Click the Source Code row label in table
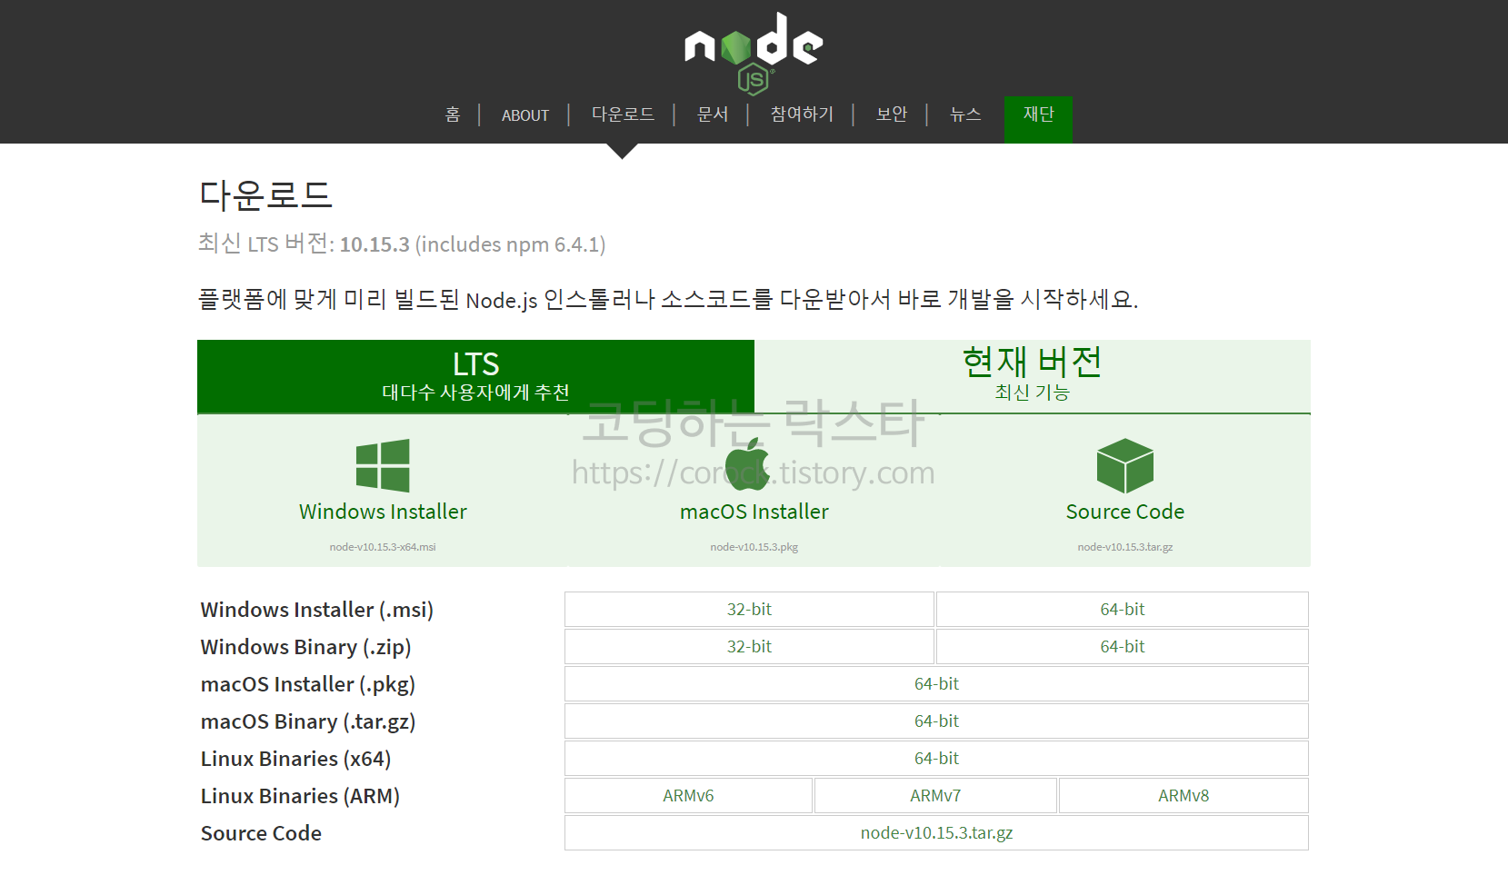The image size is (1508, 885). [x=261, y=833]
